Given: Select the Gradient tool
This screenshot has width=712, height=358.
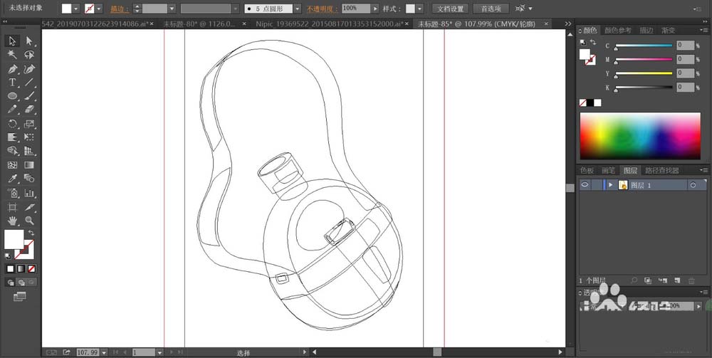Looking at the screenshot, I should (x=29, y=165).
